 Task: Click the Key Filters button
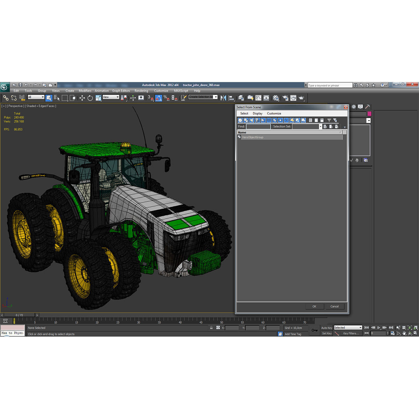[351, 333]
